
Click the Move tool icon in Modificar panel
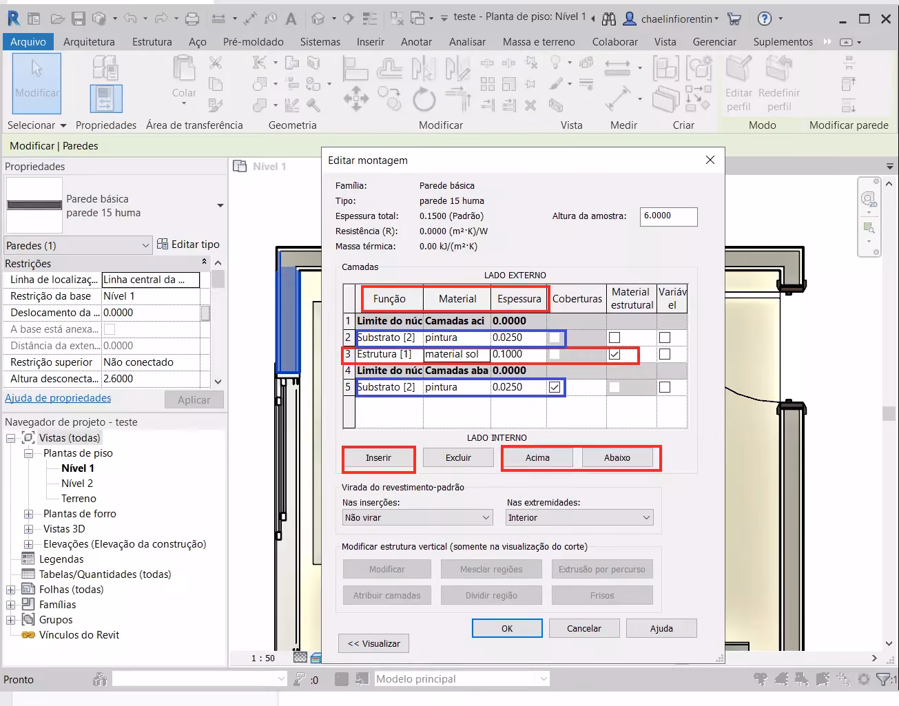356,98
